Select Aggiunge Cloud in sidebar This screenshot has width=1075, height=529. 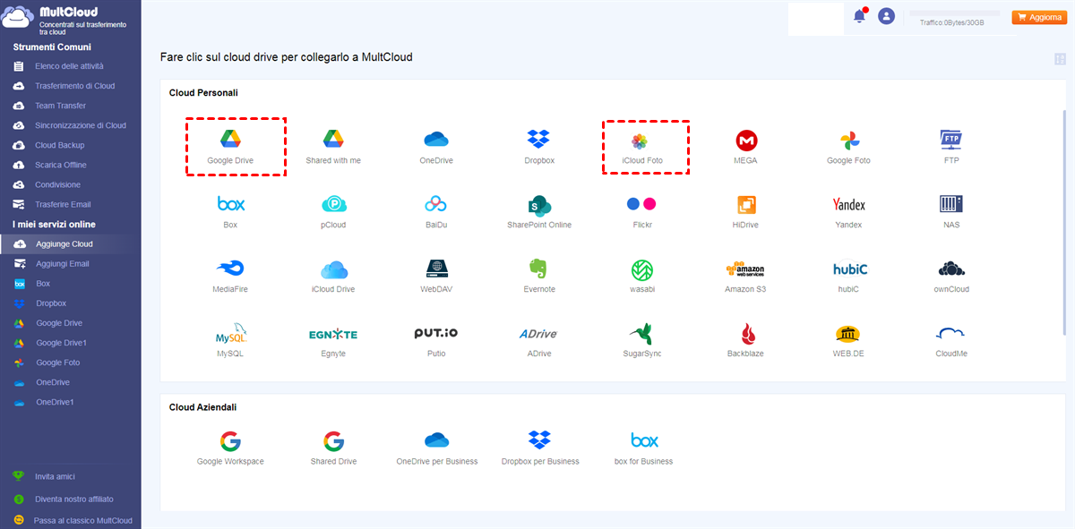pos(71,243)
